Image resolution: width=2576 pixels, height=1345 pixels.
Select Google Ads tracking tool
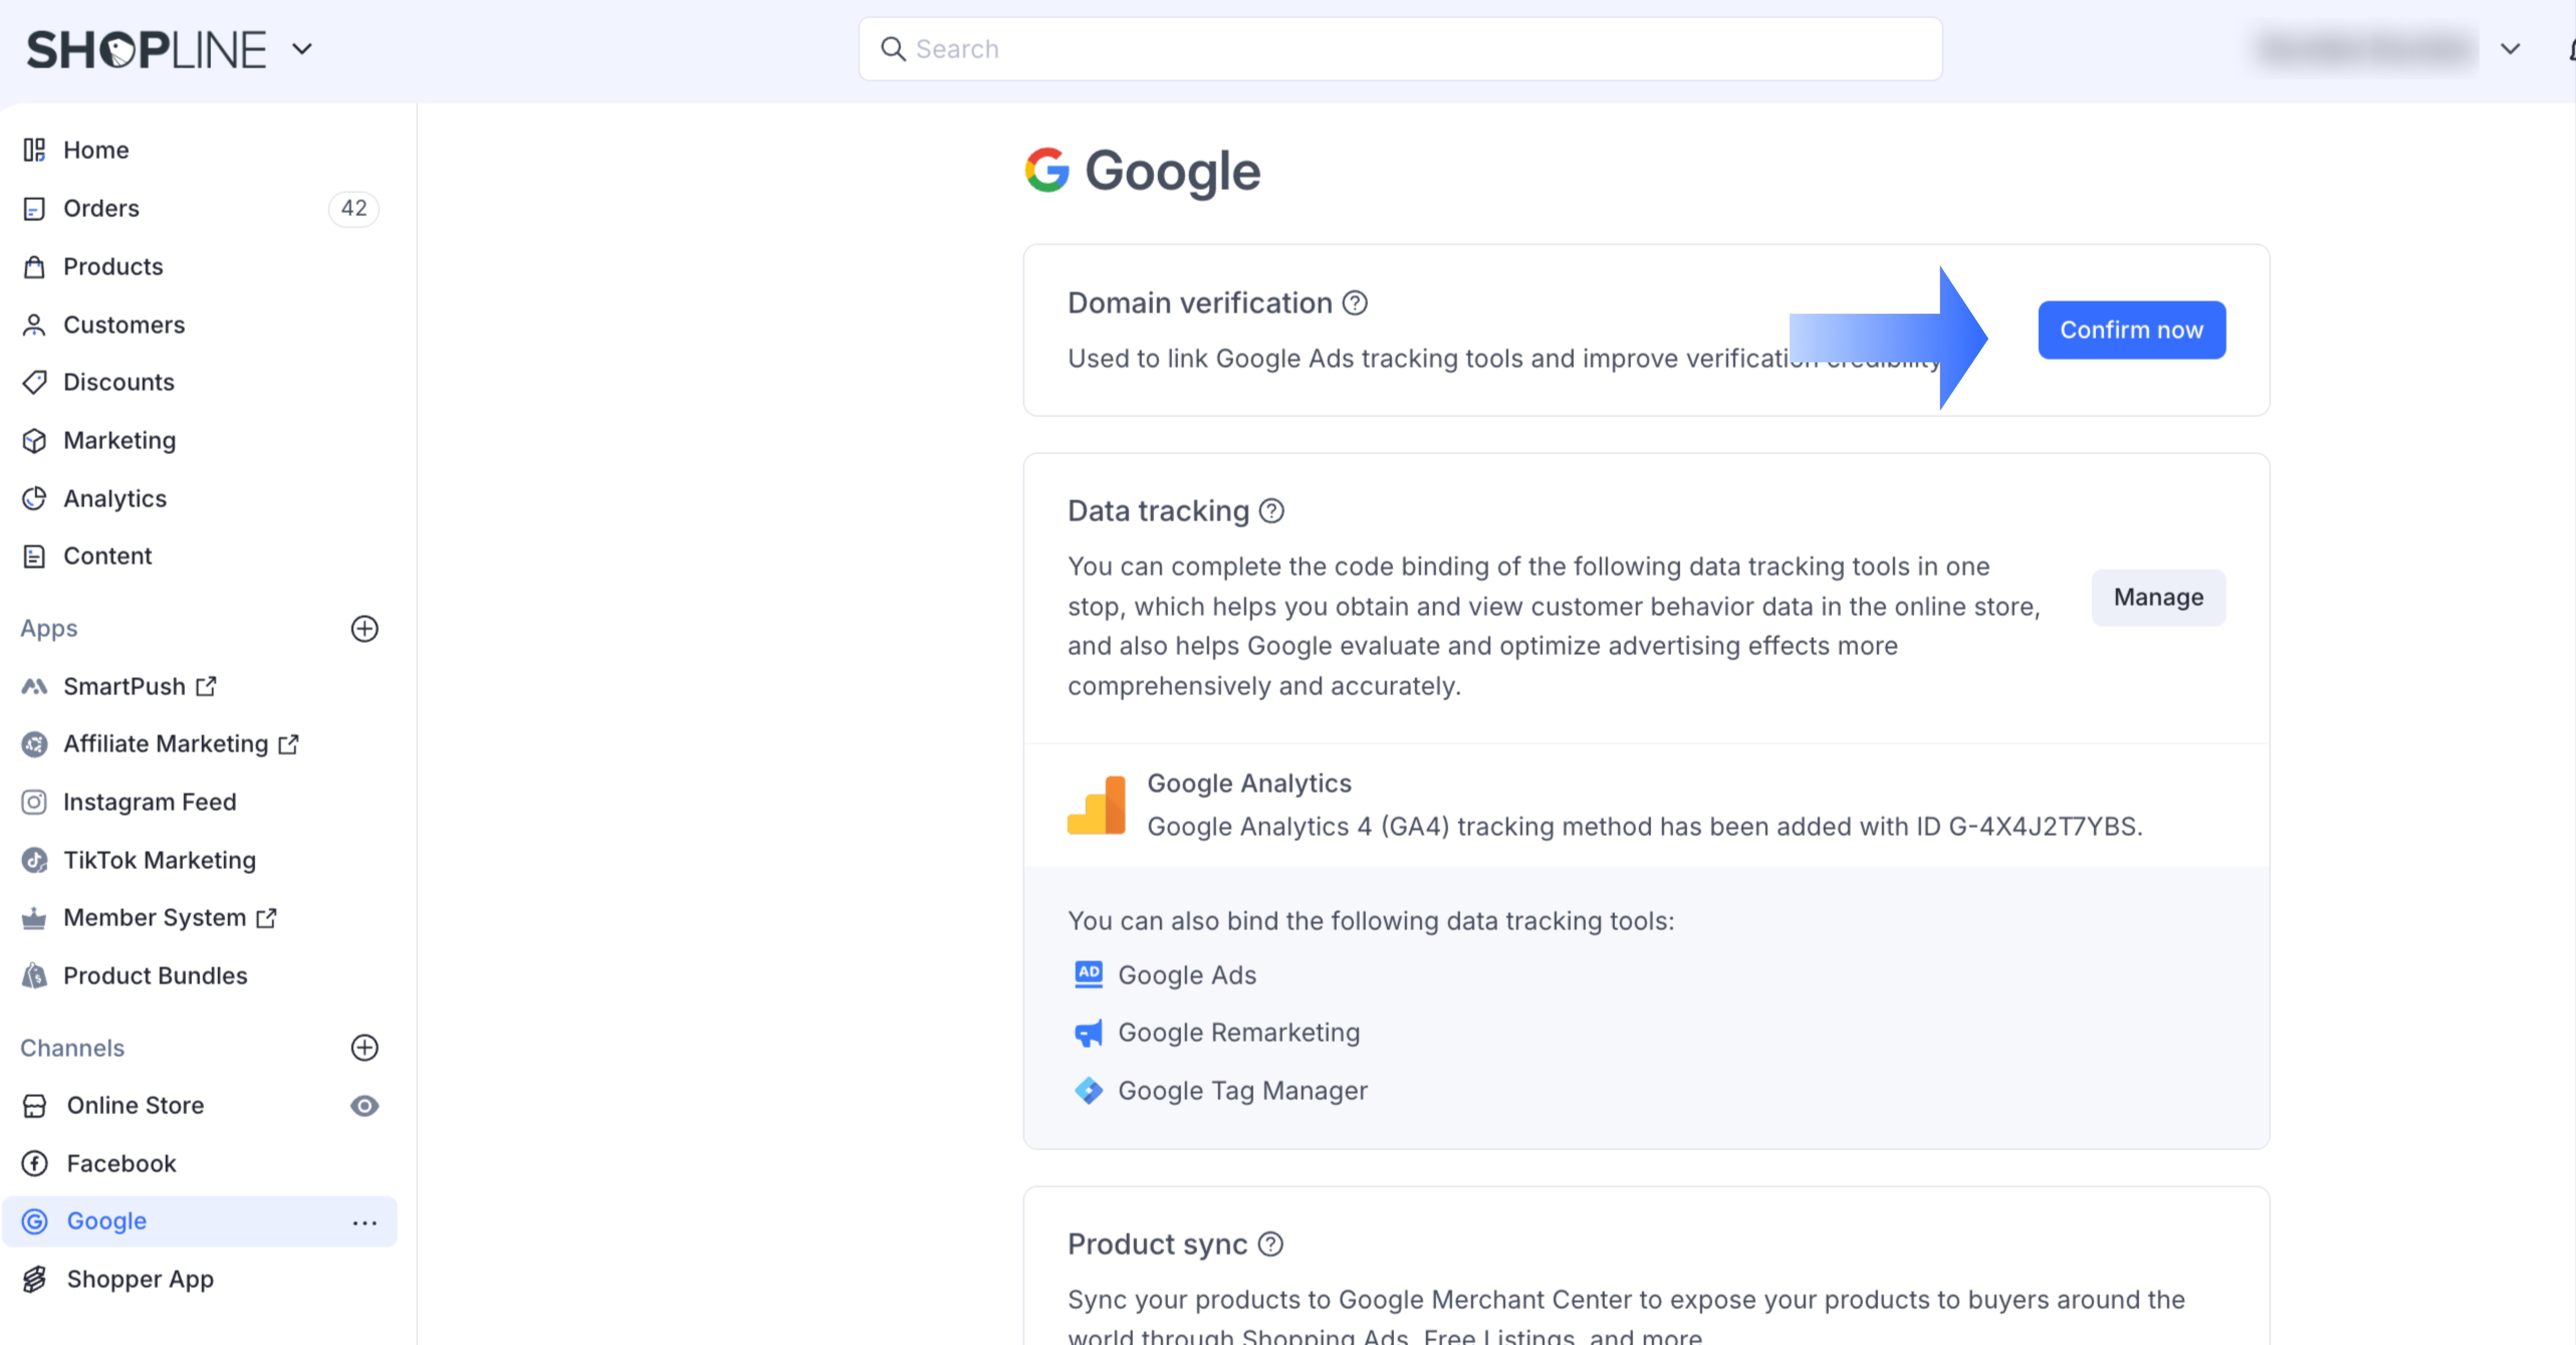coord(1186,975)
